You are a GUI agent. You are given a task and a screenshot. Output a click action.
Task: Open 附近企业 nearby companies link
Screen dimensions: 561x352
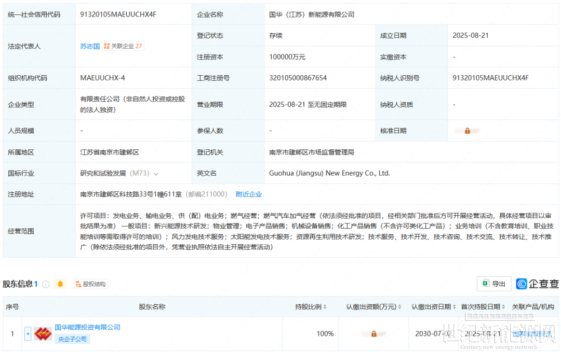(x=249, y=194)
